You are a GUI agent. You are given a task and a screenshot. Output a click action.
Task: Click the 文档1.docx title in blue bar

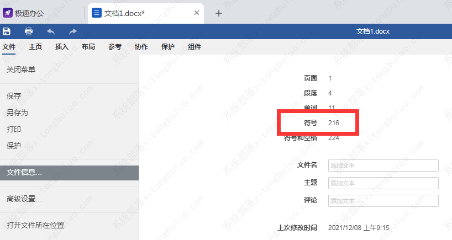[373, 31]
